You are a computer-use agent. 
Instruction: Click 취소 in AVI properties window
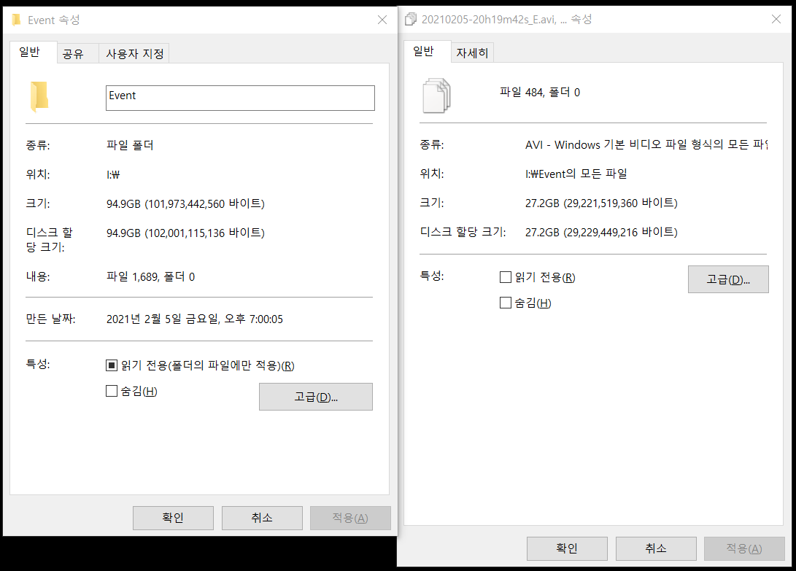(656, 548)
